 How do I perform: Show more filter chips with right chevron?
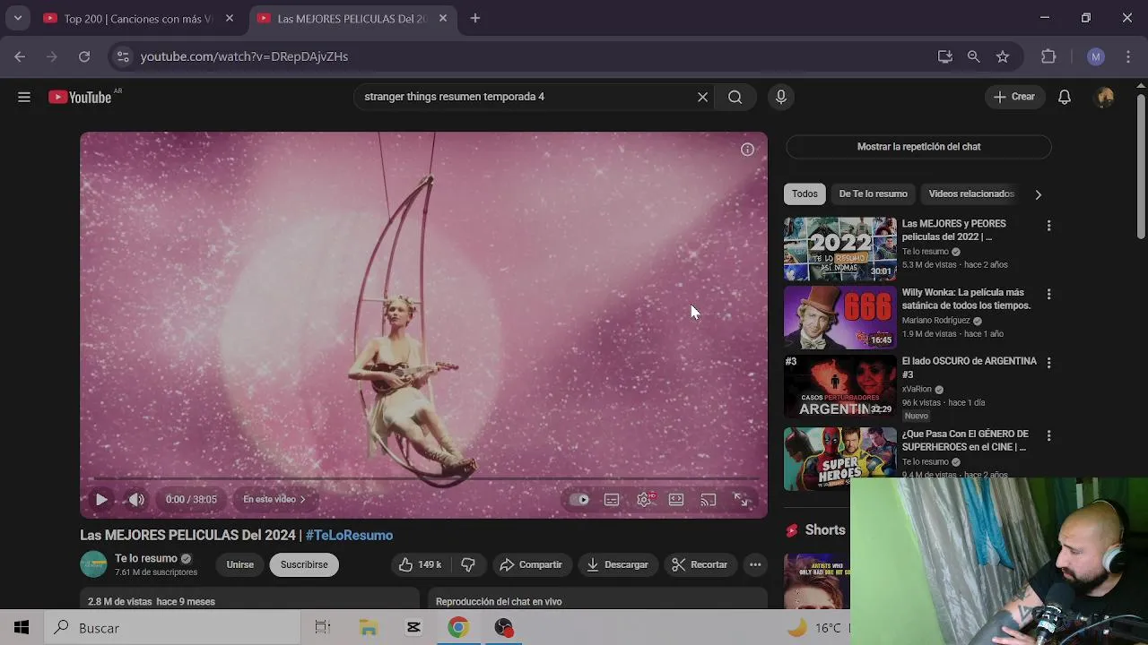(1038, 194)
